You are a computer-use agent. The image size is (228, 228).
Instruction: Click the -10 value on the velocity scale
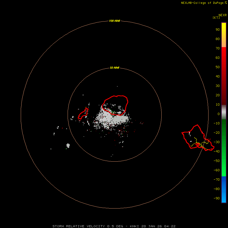(x=217, y=123)
